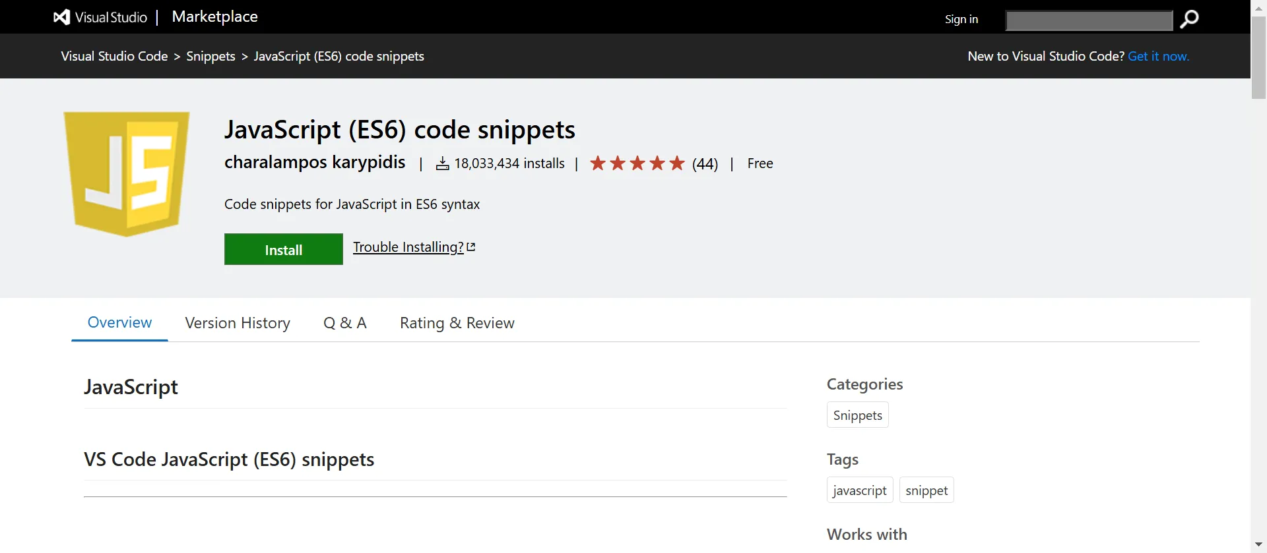
Task: Click the Visual Studio logo icon
Action: (61, 17)
